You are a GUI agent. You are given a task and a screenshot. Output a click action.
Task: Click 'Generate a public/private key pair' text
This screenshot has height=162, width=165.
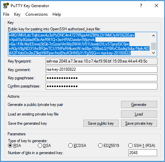click(x=35, y=105)
